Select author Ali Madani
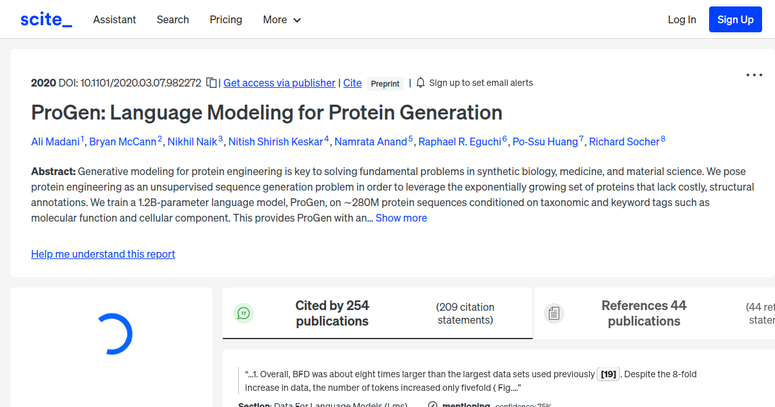The image size is (775, 407). (56, 141)
